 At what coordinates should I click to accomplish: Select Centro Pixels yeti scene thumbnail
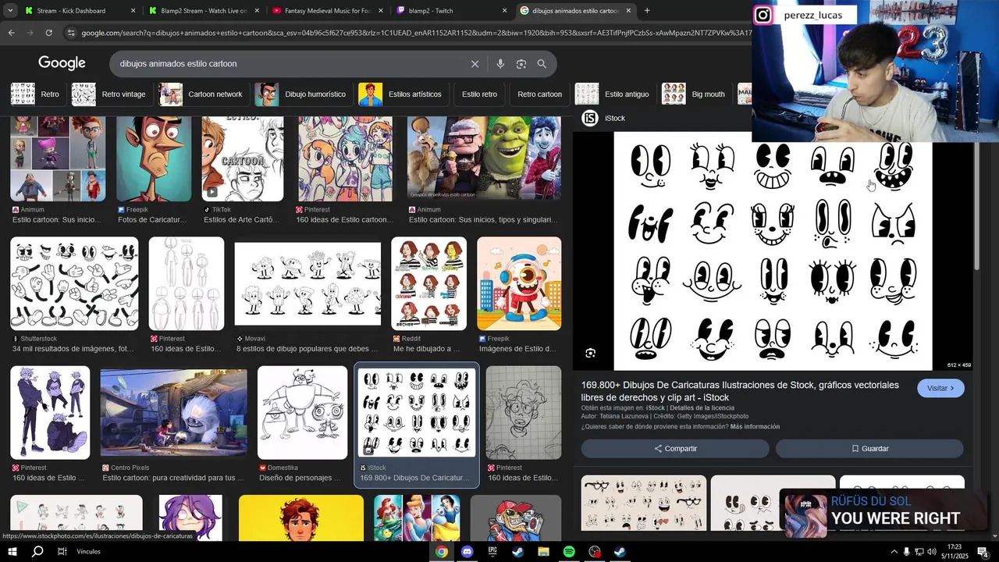(x=173, y=413)
